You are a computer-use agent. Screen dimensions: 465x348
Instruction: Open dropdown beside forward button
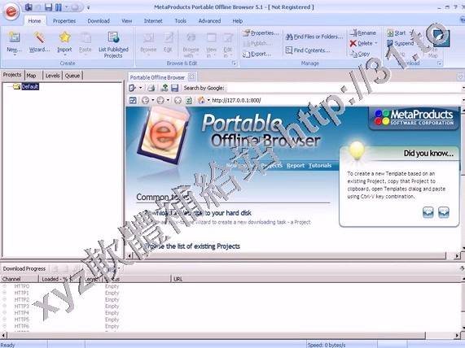pyautogui.click(x=168, y=100)
